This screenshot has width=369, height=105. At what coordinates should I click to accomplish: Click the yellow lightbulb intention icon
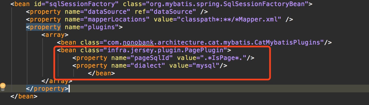pyautogui.click(x=3, y=87)
